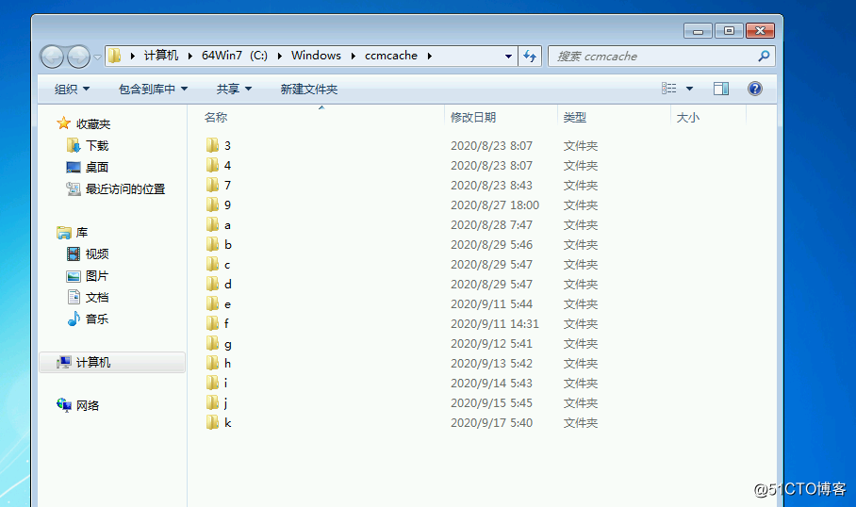Sort by the 类型 column header
This screenshot has width=856, height=507.
click(575, 118)
